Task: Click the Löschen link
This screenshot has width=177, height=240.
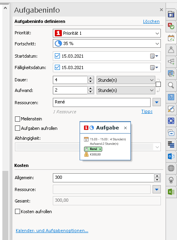Action: click(151, 21)
